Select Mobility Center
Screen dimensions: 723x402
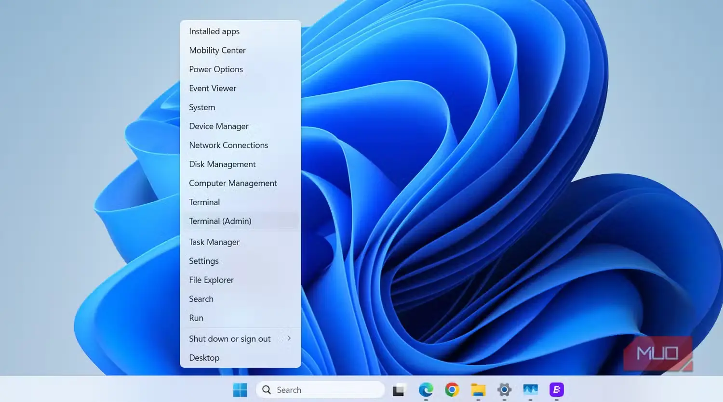coord(241,50)
